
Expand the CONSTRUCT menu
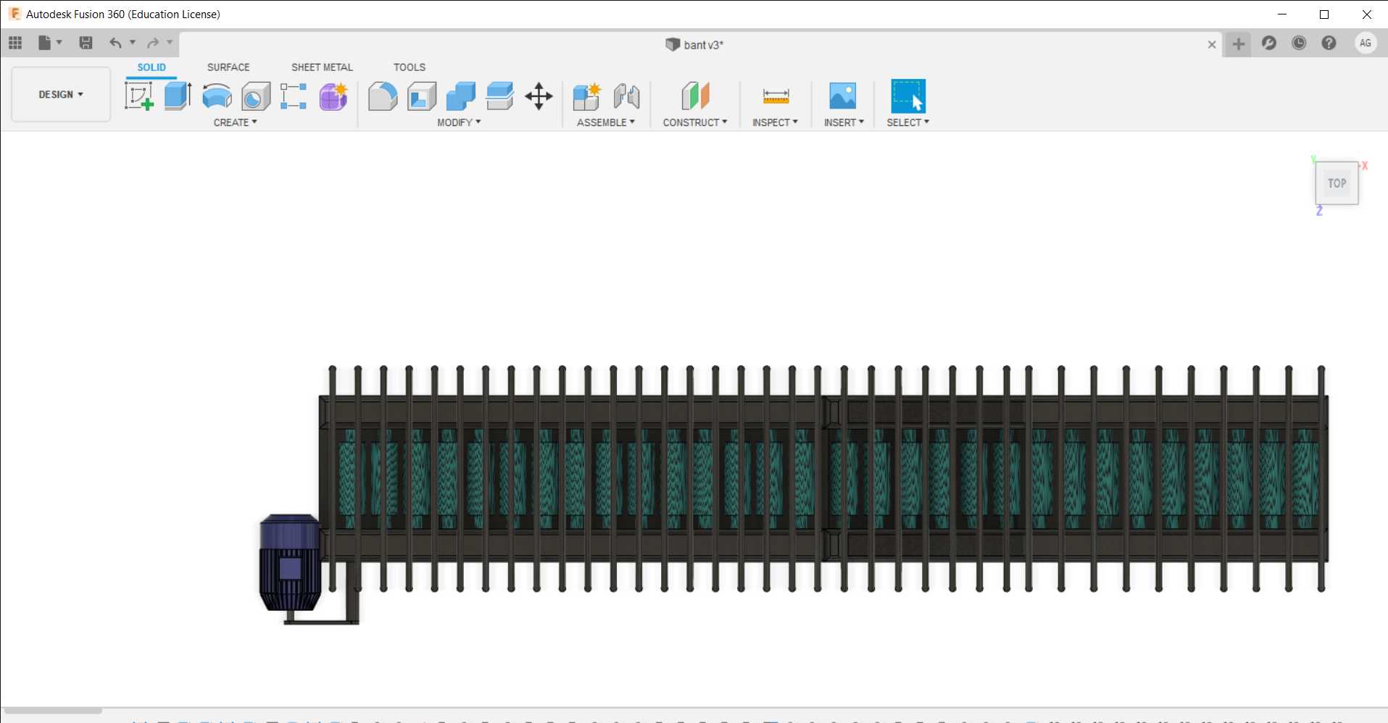[x=695, y=122]
